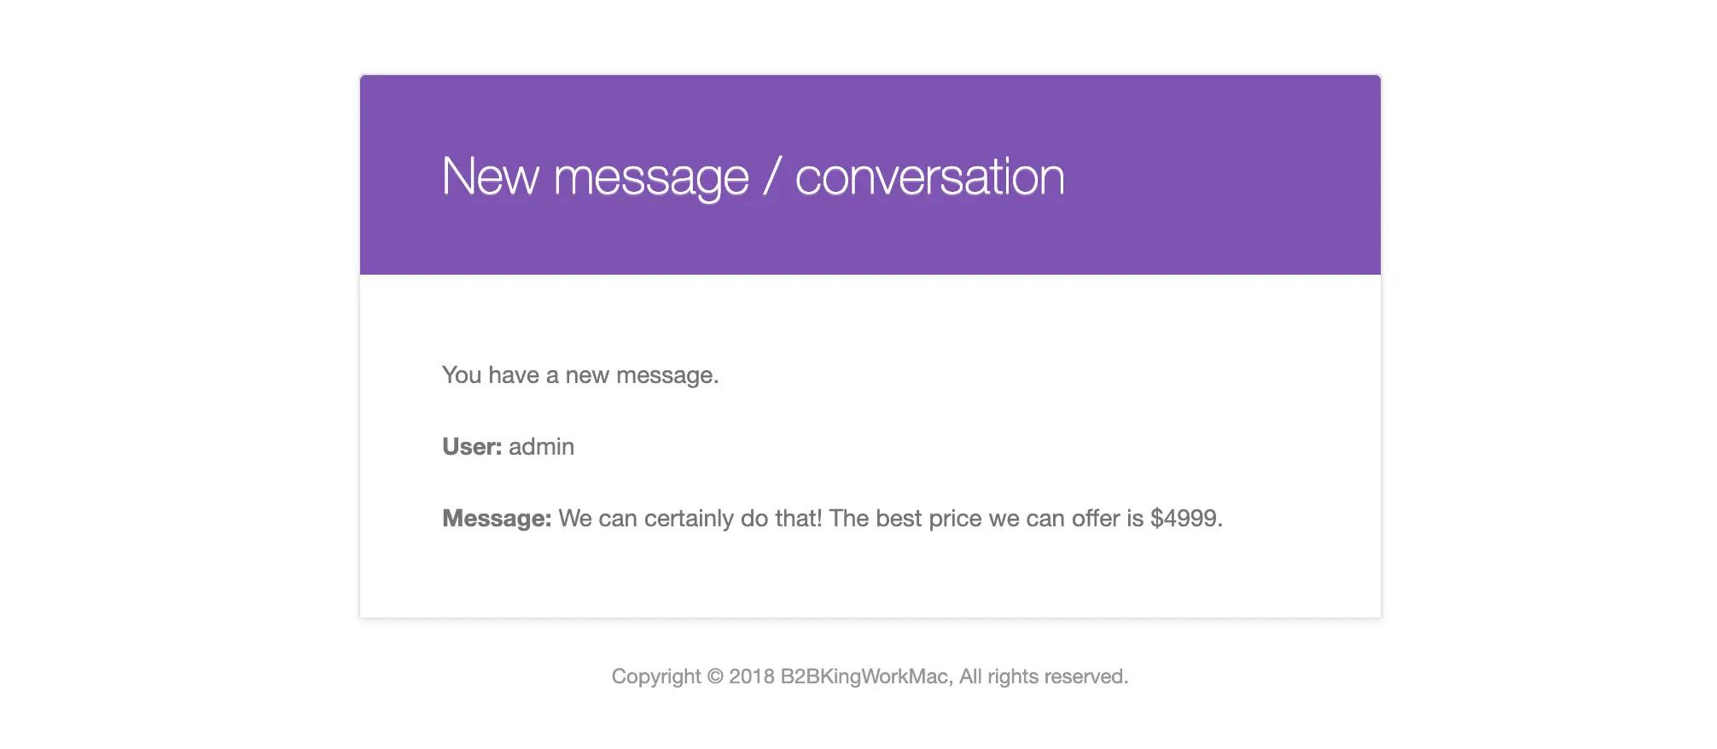The image size is (1717, 749).
Task: Click the year "2018" in the footer
Action: pyautogui.click(x=752, y=676)
